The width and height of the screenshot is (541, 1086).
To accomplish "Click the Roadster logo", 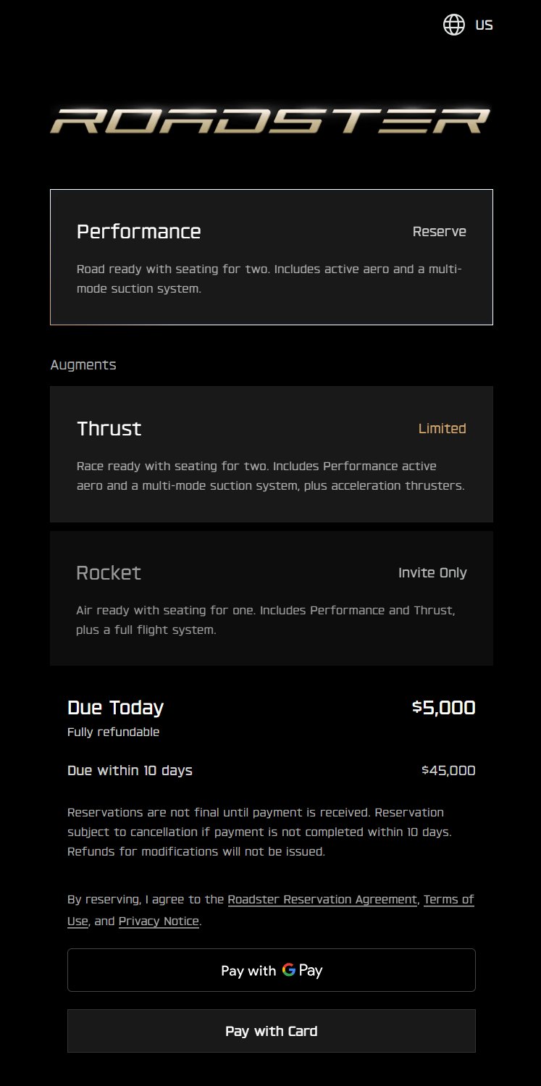I will click(270, 120).
